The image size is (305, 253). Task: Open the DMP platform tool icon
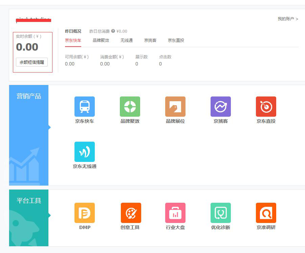pos(85,213)
